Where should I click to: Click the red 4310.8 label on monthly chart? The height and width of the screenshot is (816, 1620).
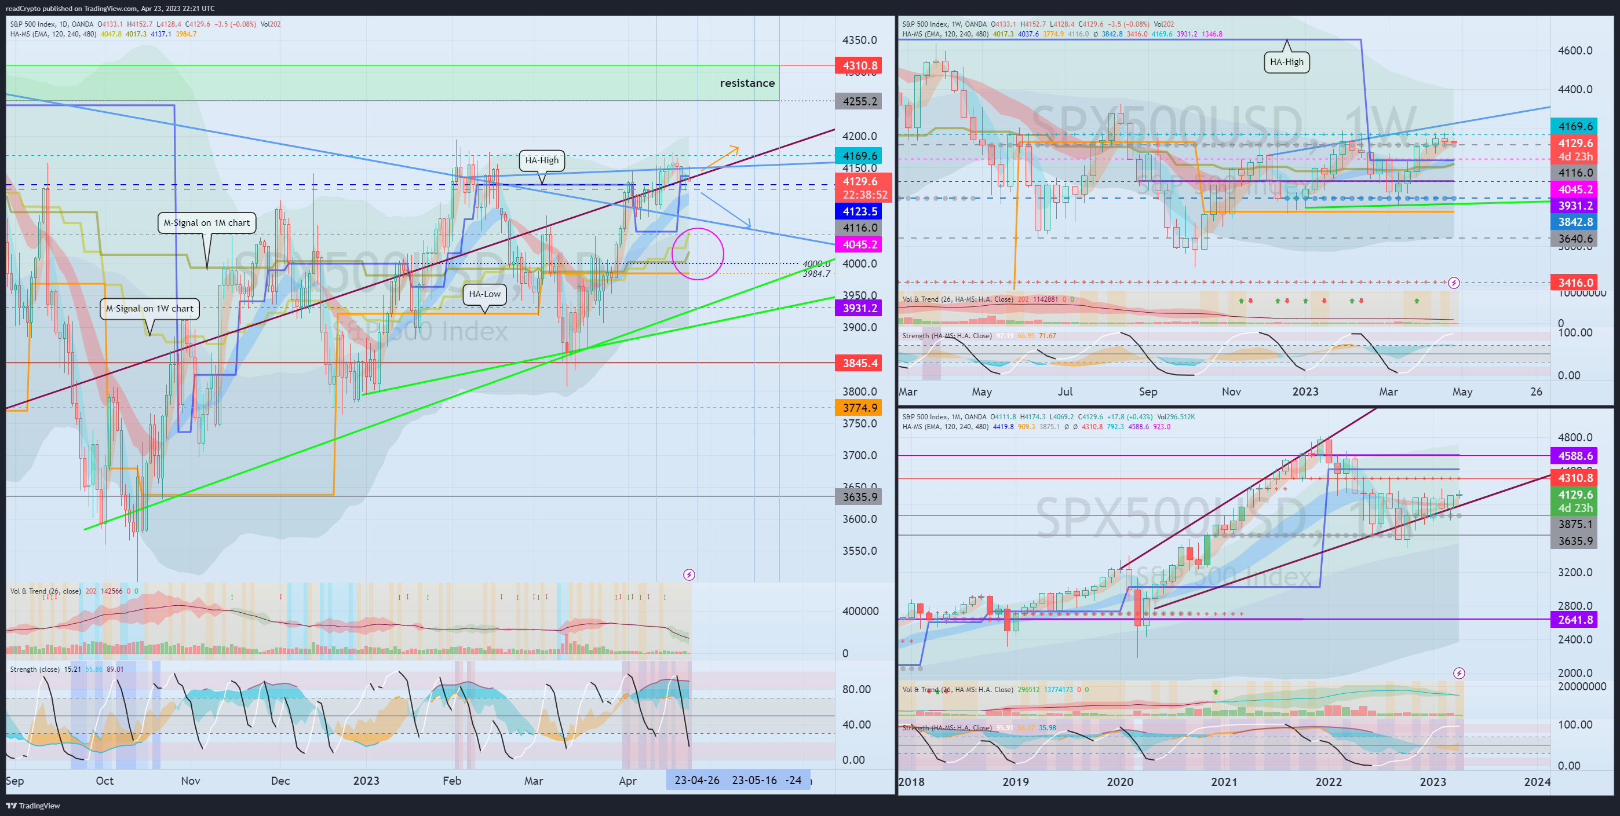pyautogui.click(x=1575, y=478)
